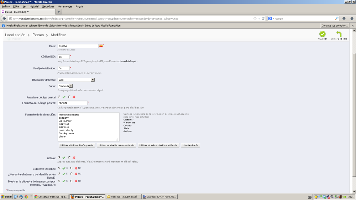
Task: Select Requiere código postal yes radio
Action: (x=59, y=97)
